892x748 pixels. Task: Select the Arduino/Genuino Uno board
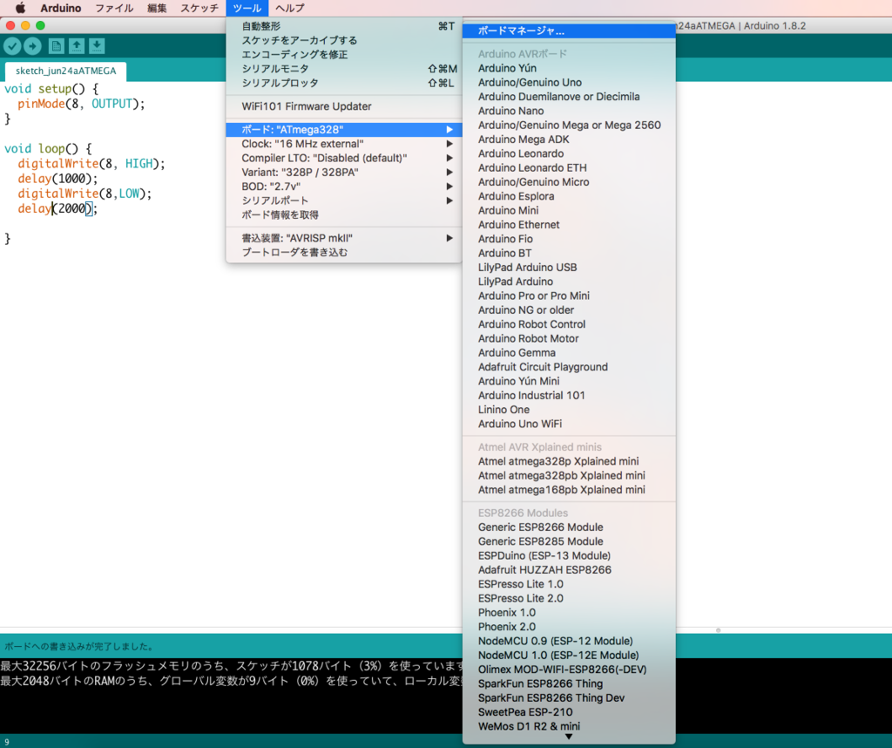pos(569,83)
